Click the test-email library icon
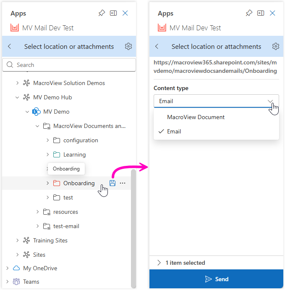The width and height of the screenshot is (285, 290). pos(47,226)
